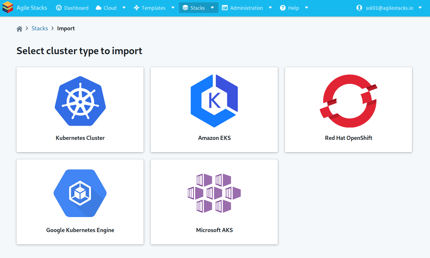Open the Dashboard menu item
430x258 pixels.
click(72, 8)
